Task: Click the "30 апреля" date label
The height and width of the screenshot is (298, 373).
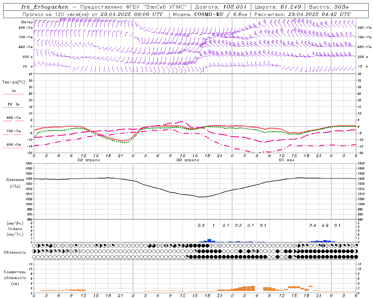Action: (188, 160)
